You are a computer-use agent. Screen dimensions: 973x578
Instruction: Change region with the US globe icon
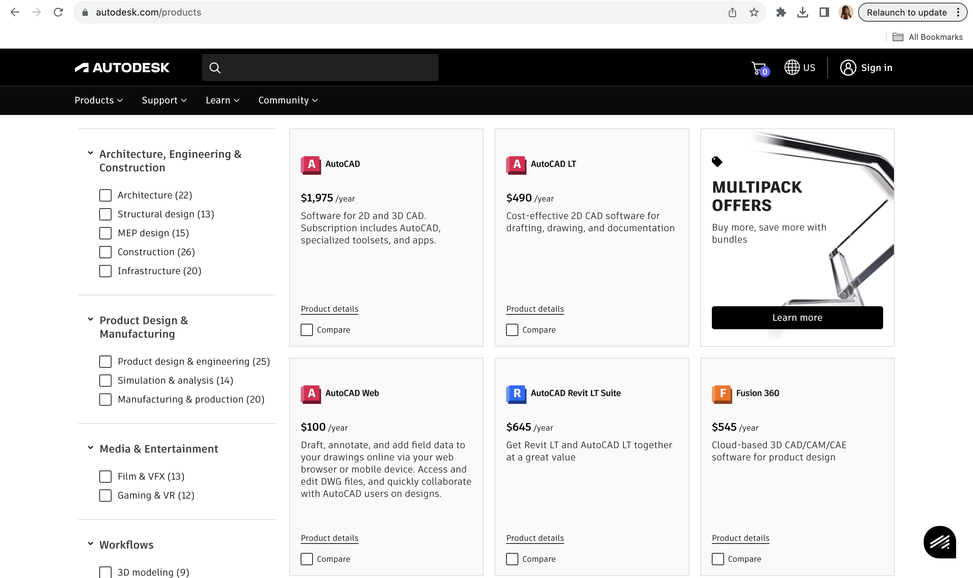[800, 68]
